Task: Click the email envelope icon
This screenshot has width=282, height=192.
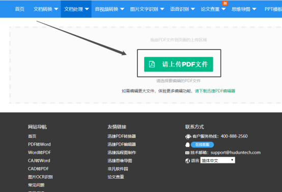Action: (x=187, y=153)
